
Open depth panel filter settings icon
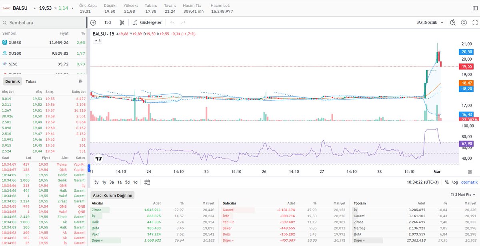tap(80, 81)
